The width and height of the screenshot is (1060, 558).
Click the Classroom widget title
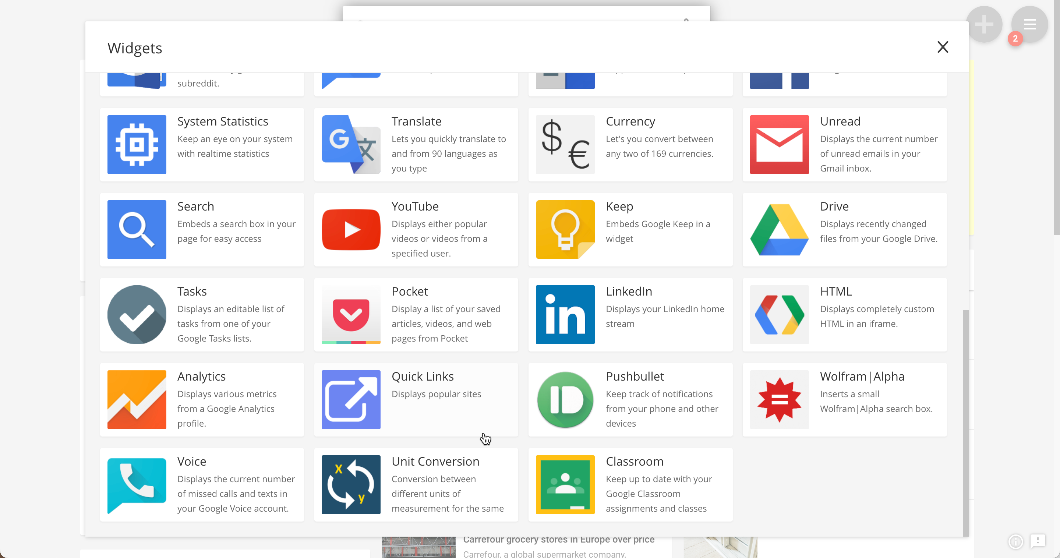635,461
